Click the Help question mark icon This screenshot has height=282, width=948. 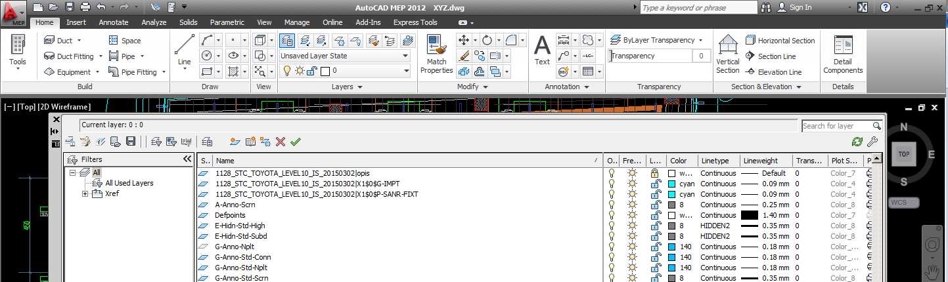pos(884,7)
